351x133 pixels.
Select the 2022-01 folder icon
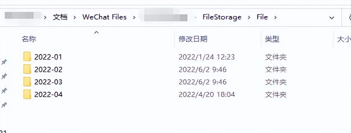(x=27, y=57)
